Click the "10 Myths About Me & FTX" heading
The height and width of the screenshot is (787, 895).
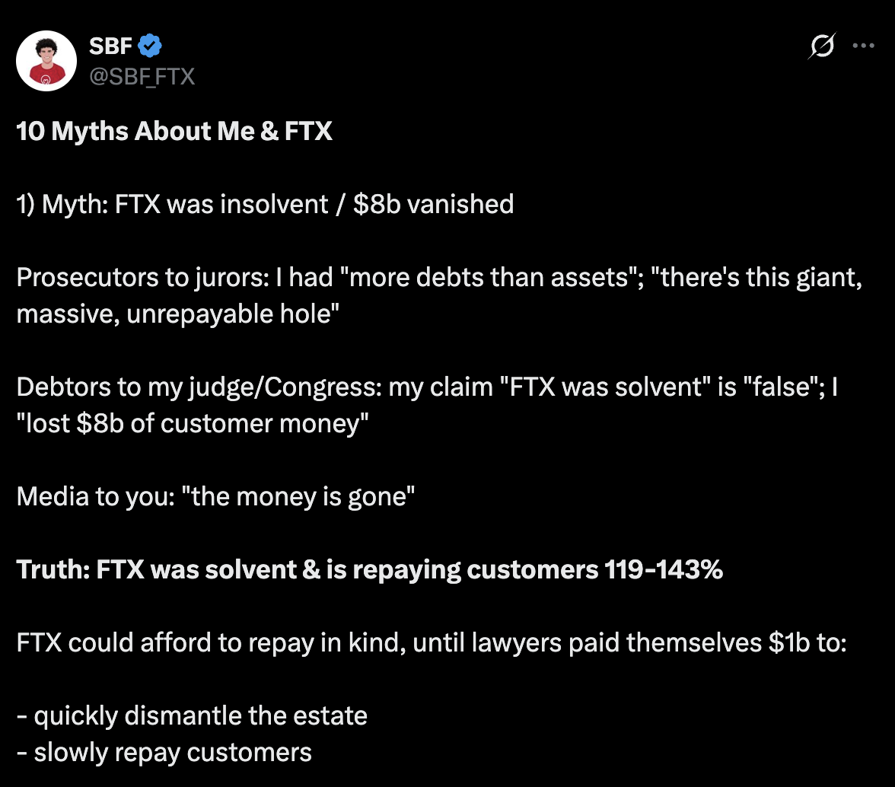coord(174,131)
